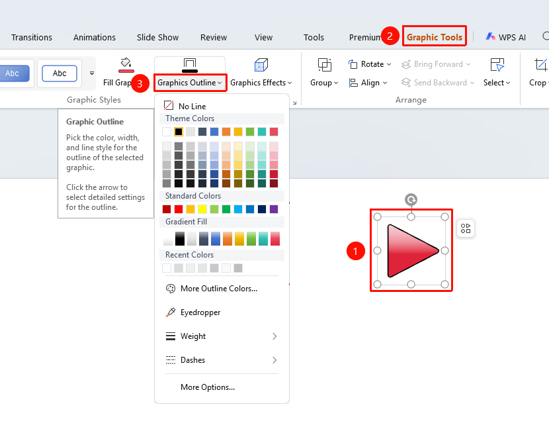Switch to the Transitions tab
This screenshot has width=549, height=425.
[x=32, y=37]
